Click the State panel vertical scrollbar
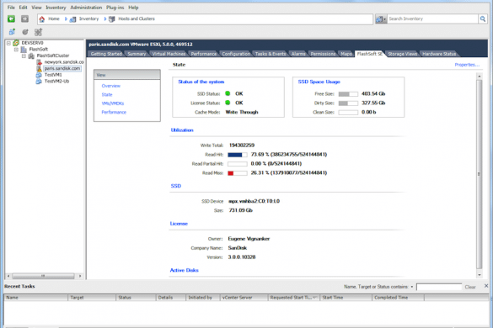Image resolution: width=493 pixels, height=328 pixels. [x=480, y=174]
